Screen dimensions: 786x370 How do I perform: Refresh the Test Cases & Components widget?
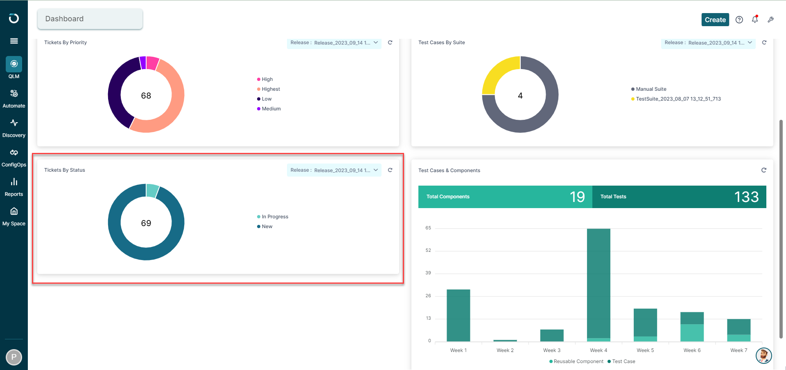click(x=763, y=170)
